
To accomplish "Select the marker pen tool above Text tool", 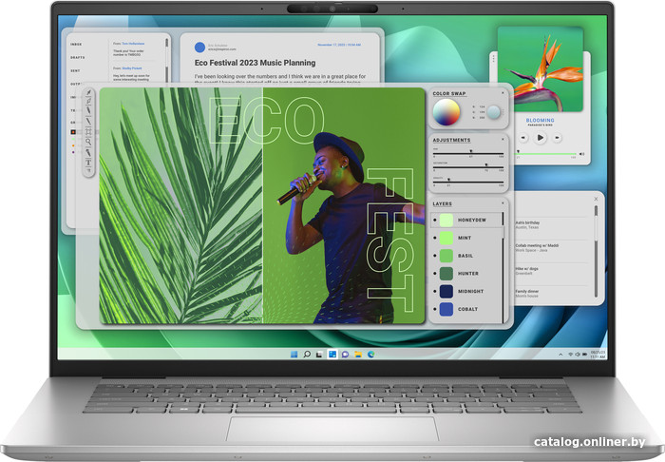I will click(88, 152).
